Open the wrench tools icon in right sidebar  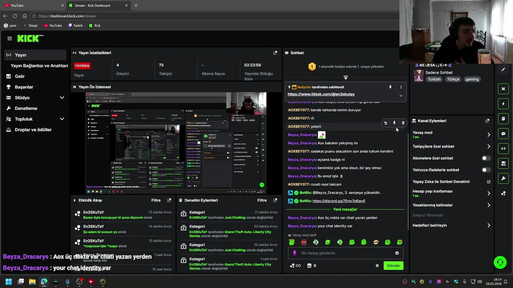pyautogui.click(x=503, y=178)
